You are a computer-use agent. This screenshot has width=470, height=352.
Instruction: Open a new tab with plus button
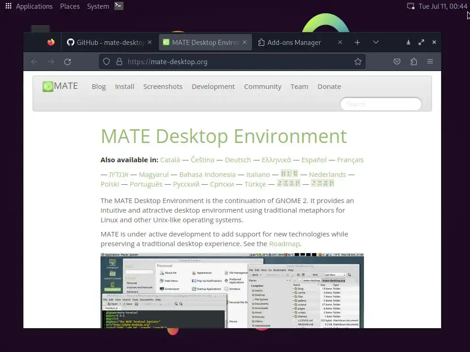[x=357, y=43]
